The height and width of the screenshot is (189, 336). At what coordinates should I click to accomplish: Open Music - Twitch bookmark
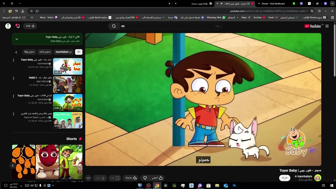[x=49, y=18]
